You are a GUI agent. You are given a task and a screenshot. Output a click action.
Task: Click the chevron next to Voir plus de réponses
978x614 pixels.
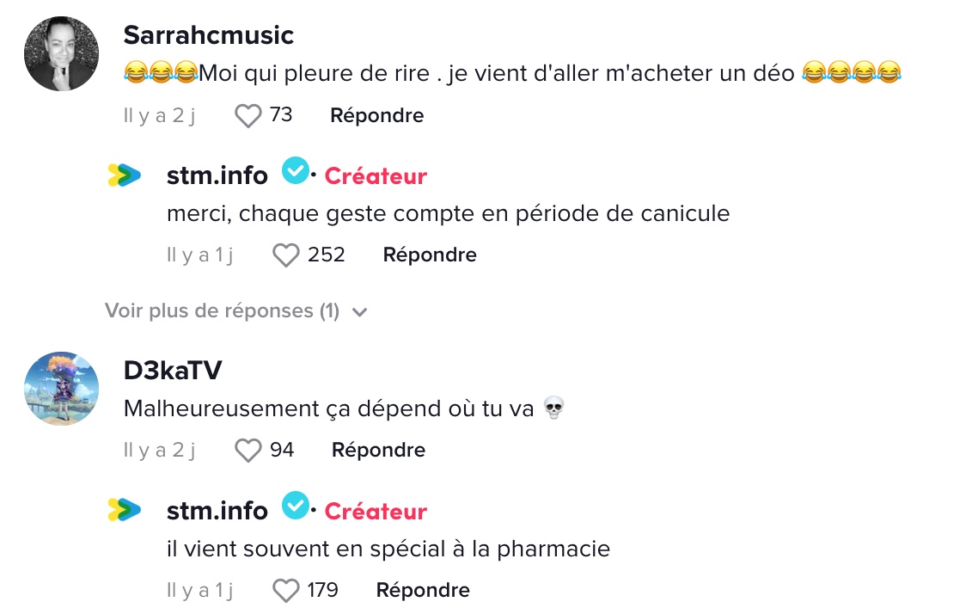coord(359,312)
